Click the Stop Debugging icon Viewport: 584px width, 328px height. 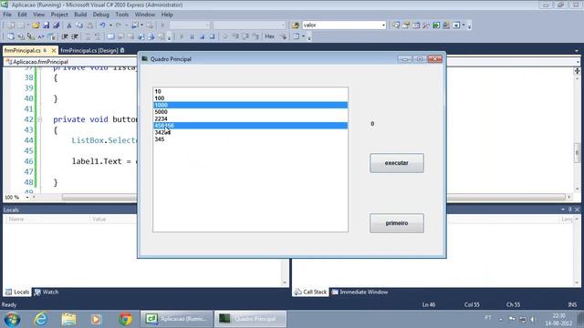[x=202, y=36]
